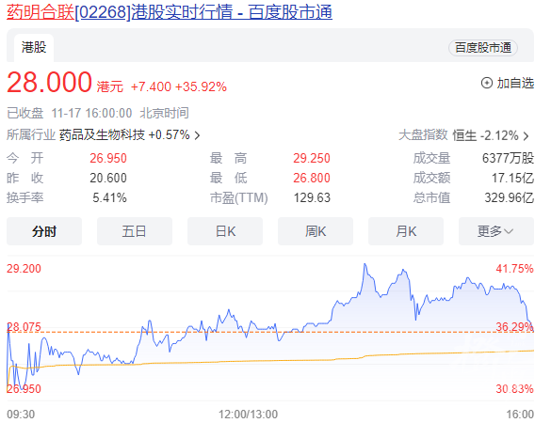551x423 pixels.
Task: Click the 最高 value 29.250
Action: [x=312, y=158]
